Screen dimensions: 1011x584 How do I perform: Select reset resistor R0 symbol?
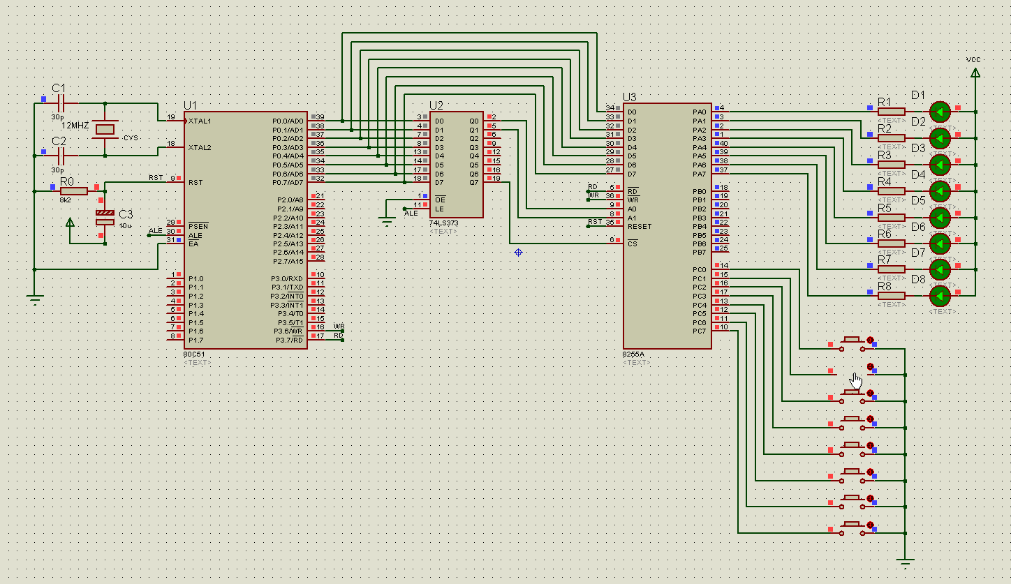click(x=74, y=190)
